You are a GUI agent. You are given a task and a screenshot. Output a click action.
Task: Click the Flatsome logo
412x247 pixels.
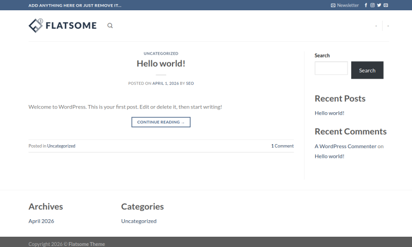62,25
